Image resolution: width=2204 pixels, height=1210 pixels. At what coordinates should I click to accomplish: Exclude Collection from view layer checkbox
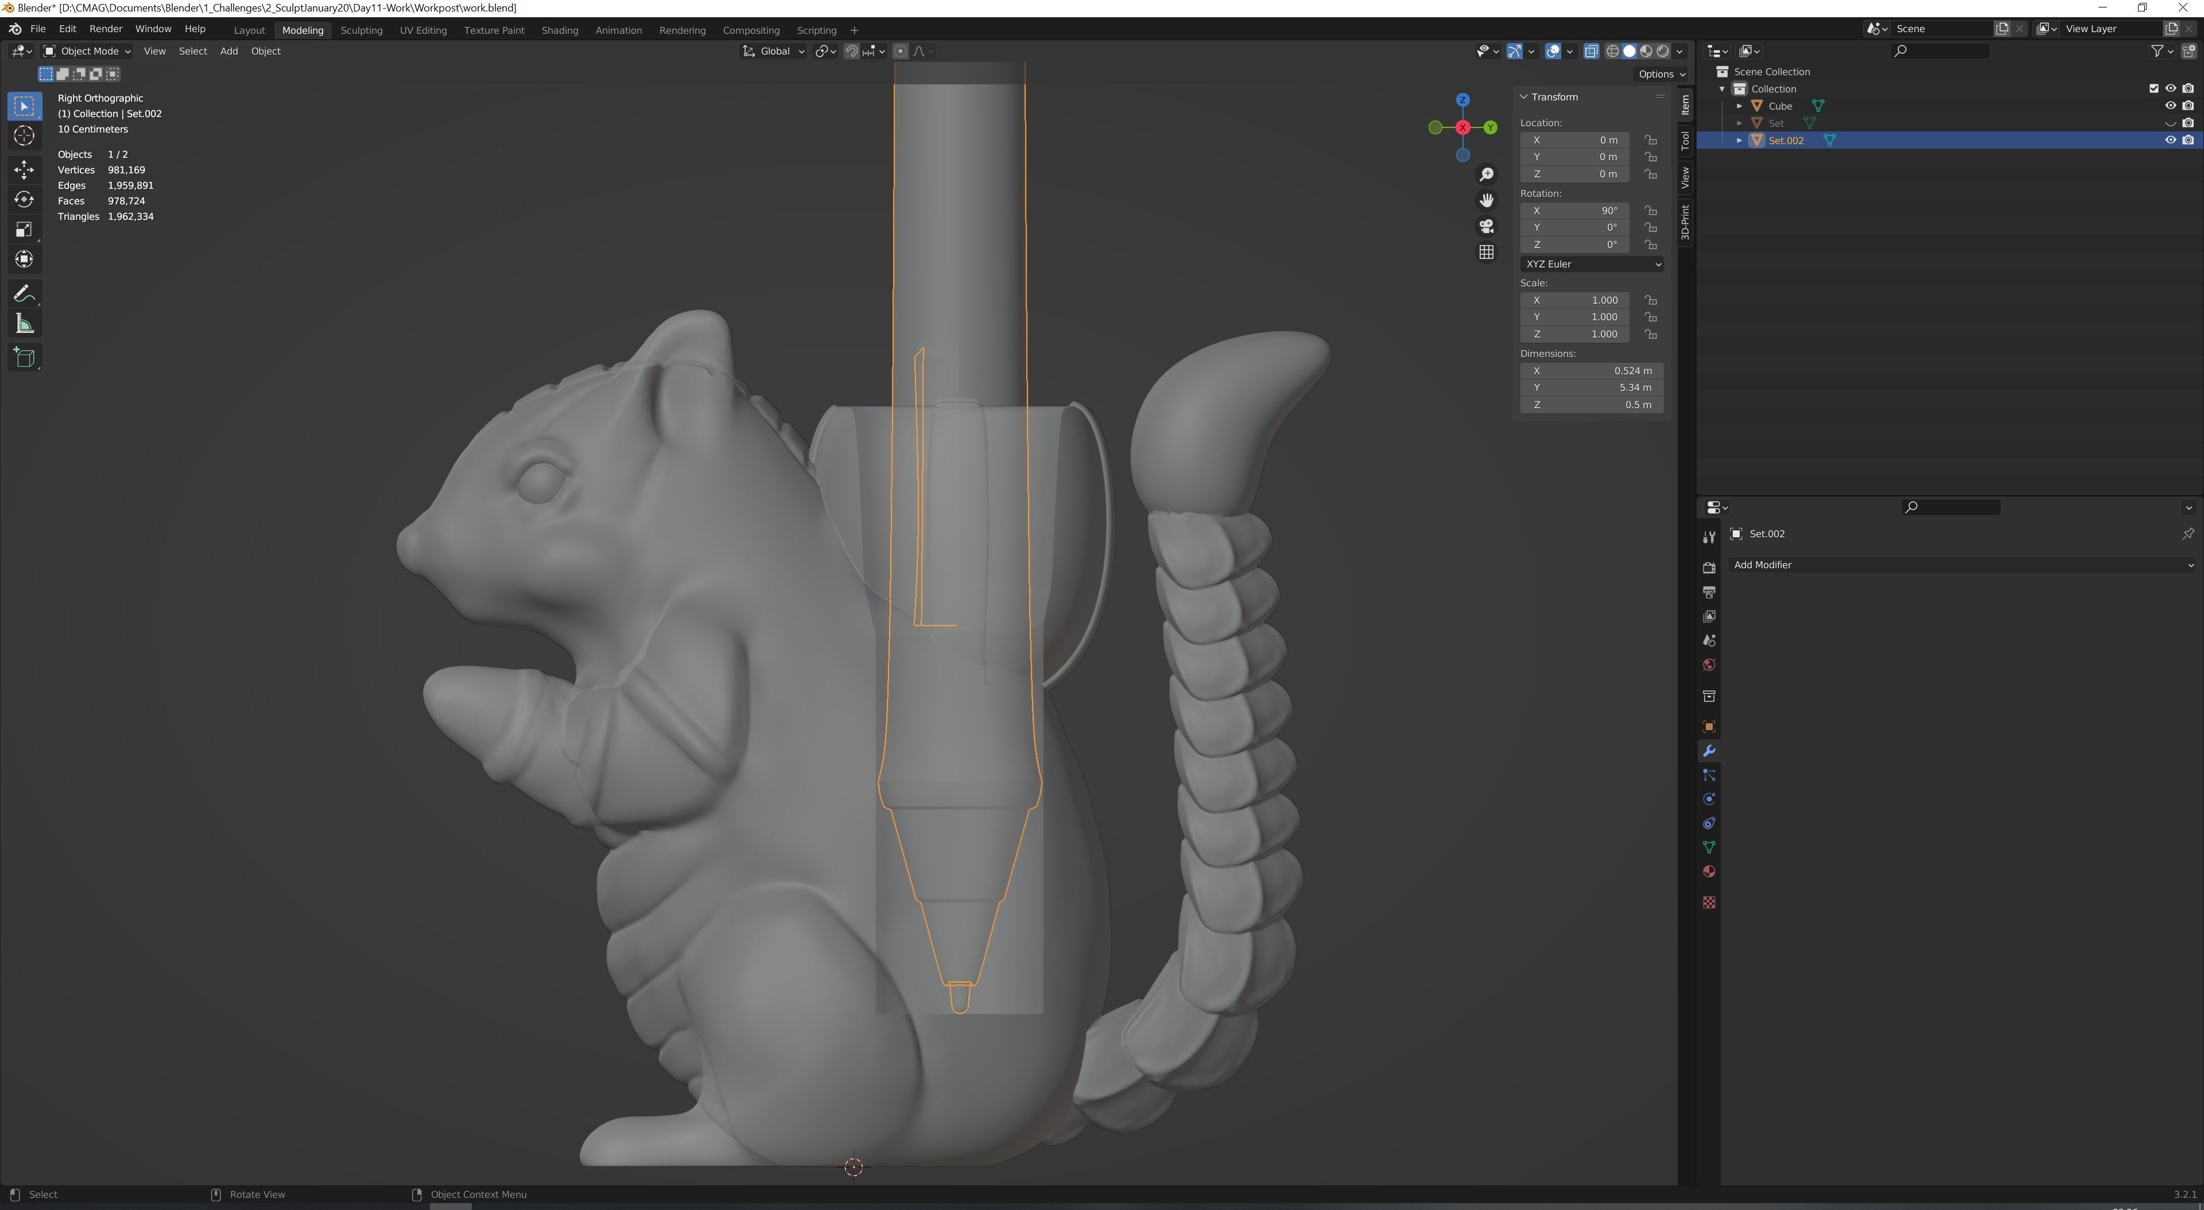(x=2153, y=88)
